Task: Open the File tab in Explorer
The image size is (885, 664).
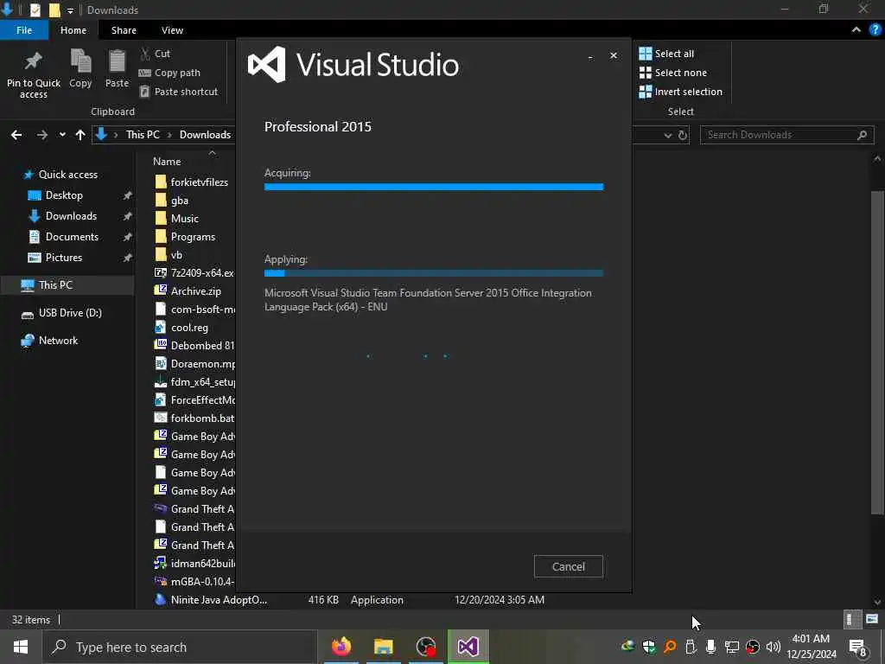Action: [x=24, y=30]
